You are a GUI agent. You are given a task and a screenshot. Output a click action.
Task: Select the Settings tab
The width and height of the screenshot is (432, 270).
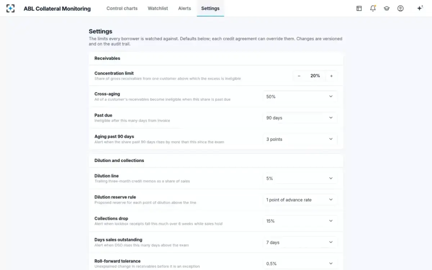(210, 8)
